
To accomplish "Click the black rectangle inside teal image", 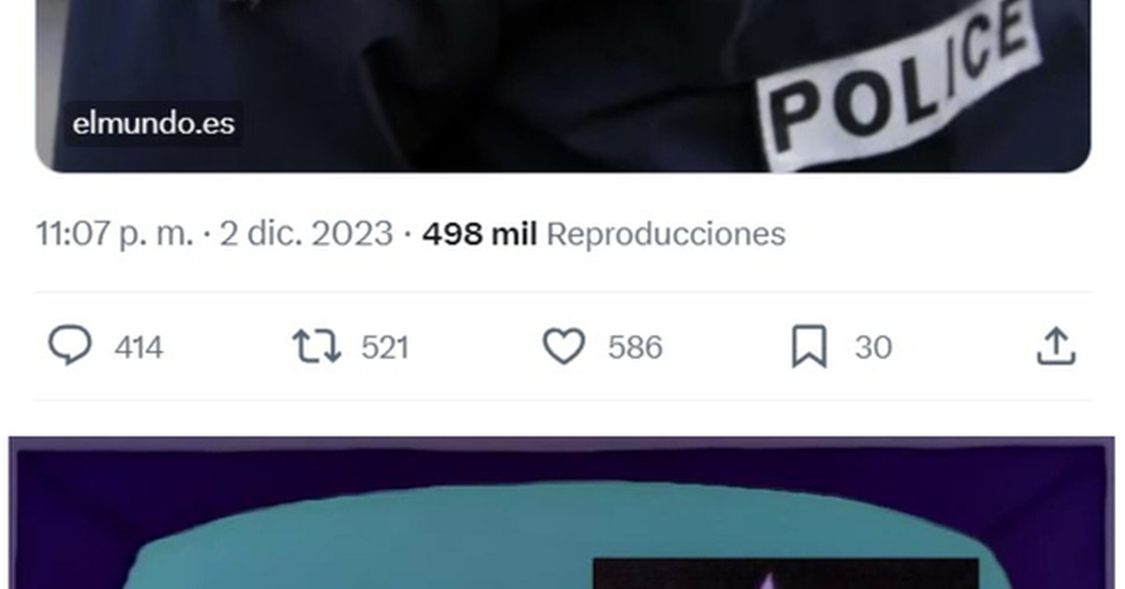I will pyautogui.click(x=786, y=573).
